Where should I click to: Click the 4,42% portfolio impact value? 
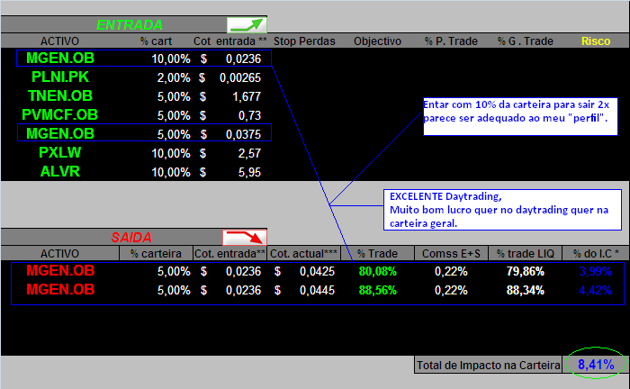pyautogui.click(x=596, y=290)
